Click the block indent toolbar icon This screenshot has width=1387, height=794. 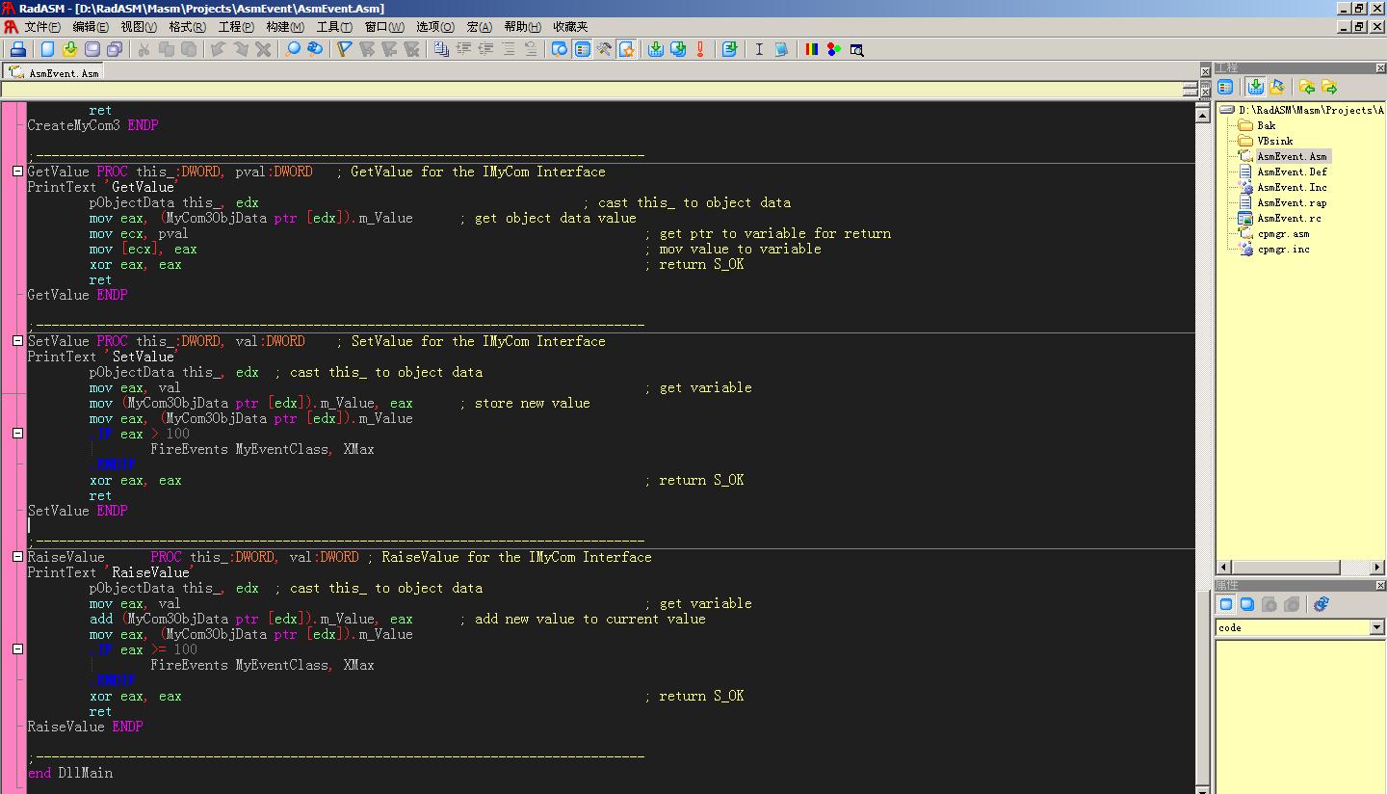coord(463,49)
